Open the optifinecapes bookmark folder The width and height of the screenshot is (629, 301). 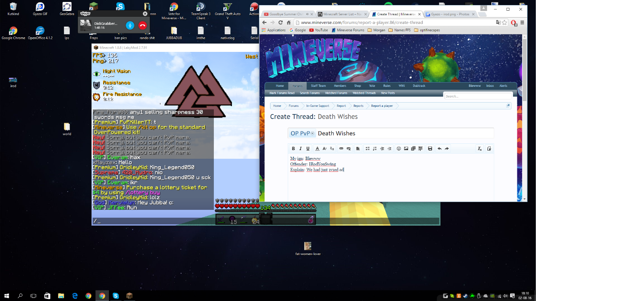[427, 30]
